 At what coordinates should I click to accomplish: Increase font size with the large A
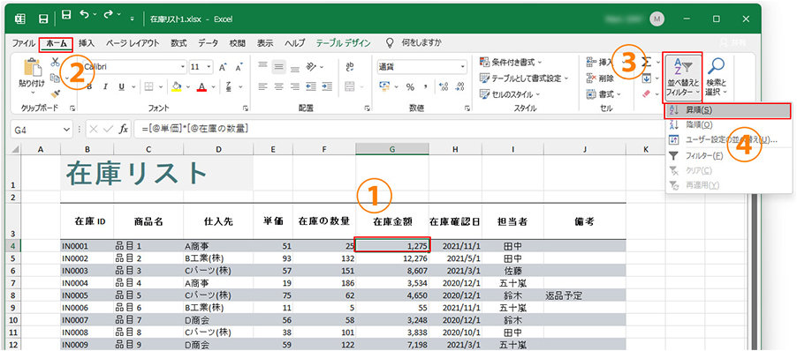click(223, 67)
